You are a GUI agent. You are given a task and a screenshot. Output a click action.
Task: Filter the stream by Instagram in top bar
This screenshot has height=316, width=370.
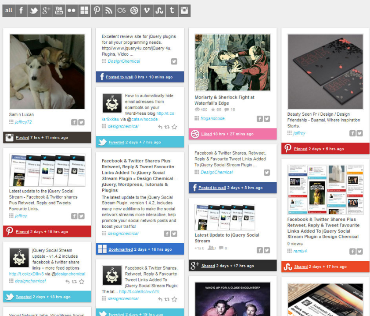[184, 11]
